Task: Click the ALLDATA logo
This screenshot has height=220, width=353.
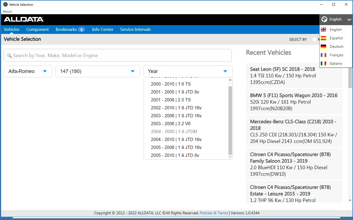Action: (x=24, y=19)
